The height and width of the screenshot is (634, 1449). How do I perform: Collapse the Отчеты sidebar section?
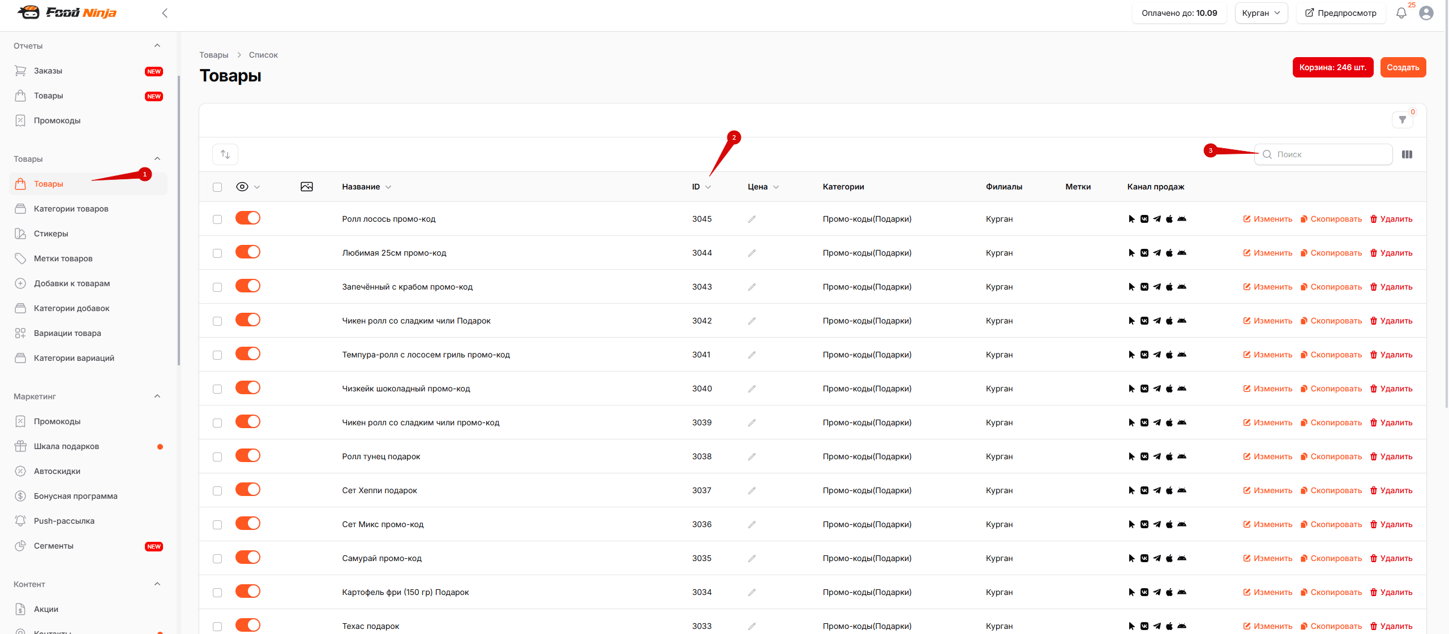pyautogui.click(x=157, y=46)
